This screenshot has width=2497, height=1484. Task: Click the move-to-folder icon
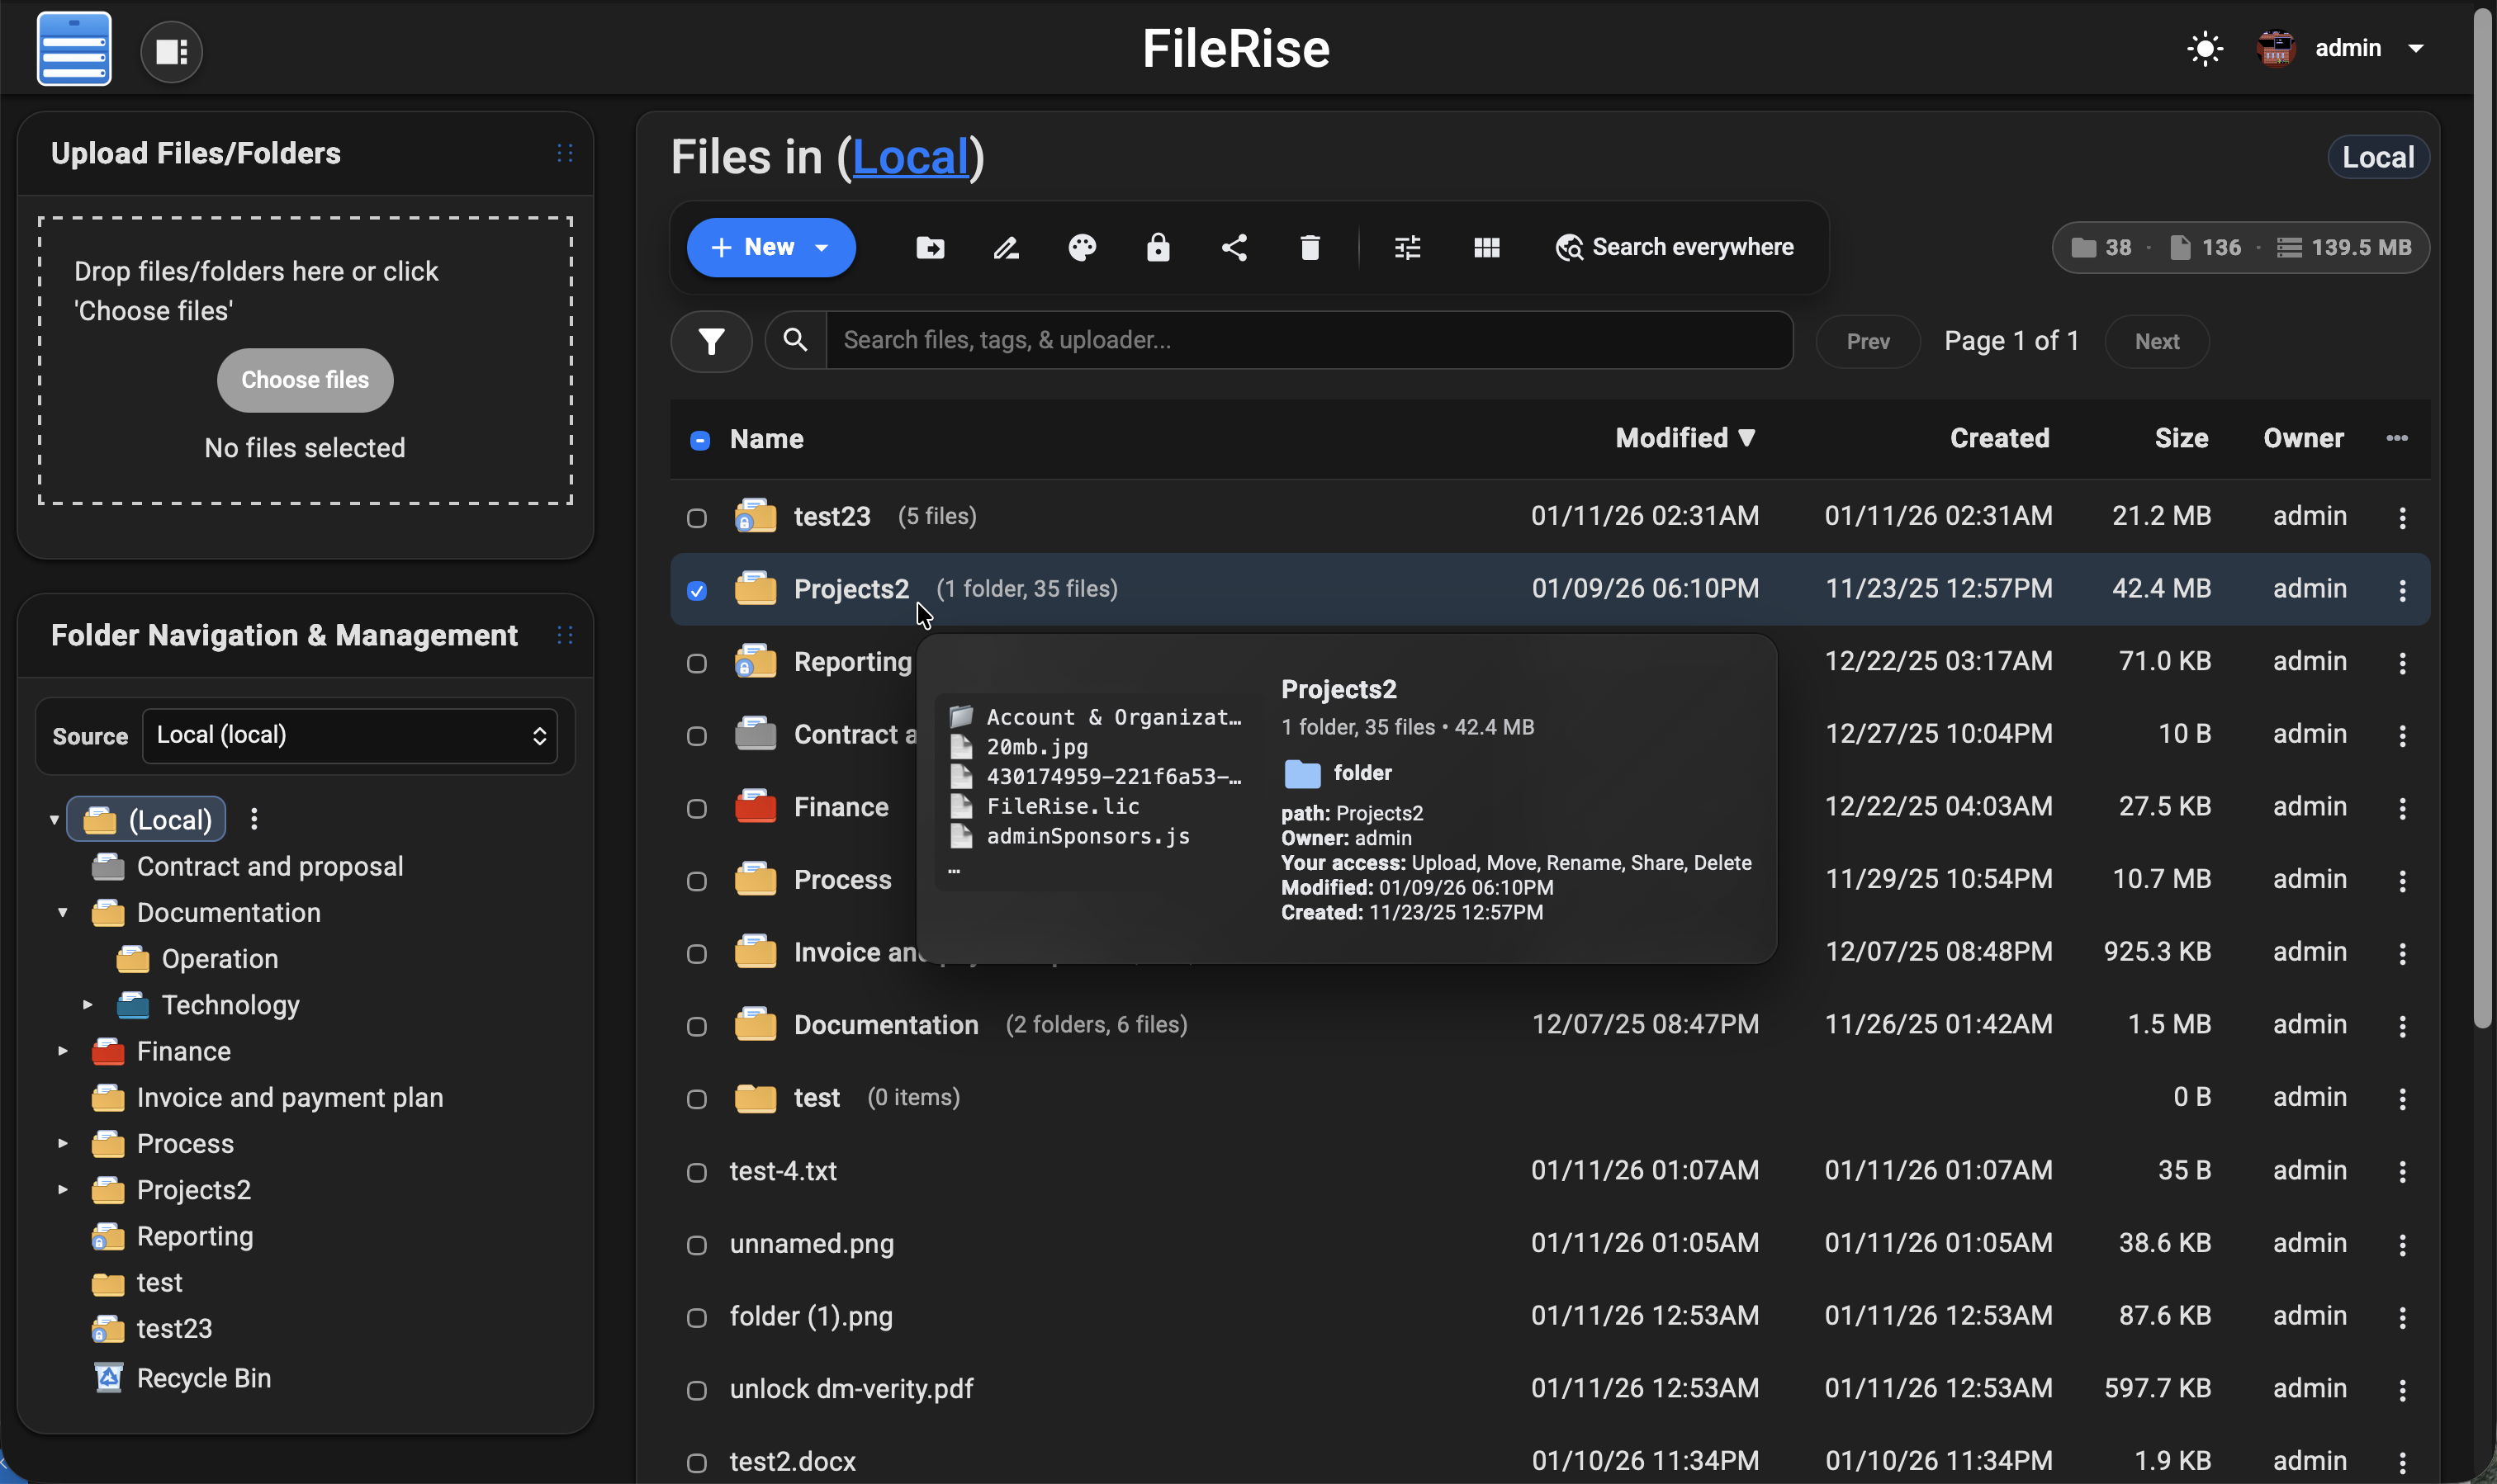(x=931, y=247)
